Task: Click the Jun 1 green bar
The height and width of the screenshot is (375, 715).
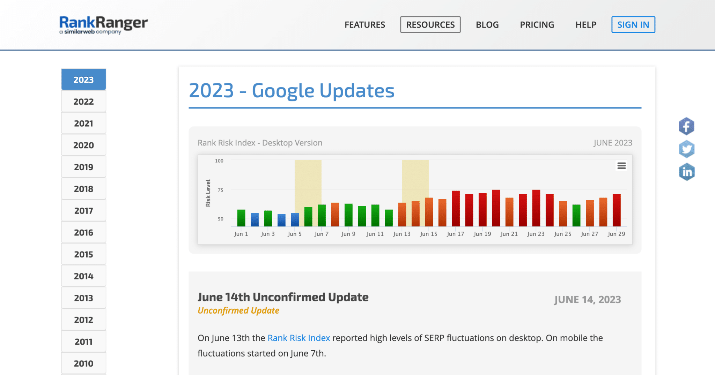Action: pos(241,218)
